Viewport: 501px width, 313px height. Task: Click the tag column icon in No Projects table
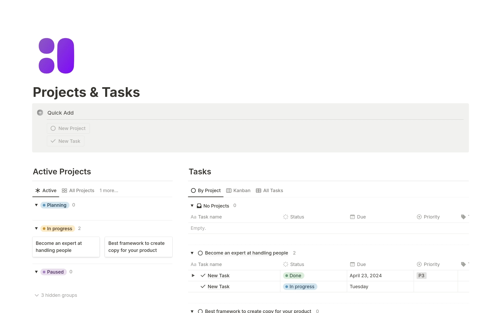point(463,217)
